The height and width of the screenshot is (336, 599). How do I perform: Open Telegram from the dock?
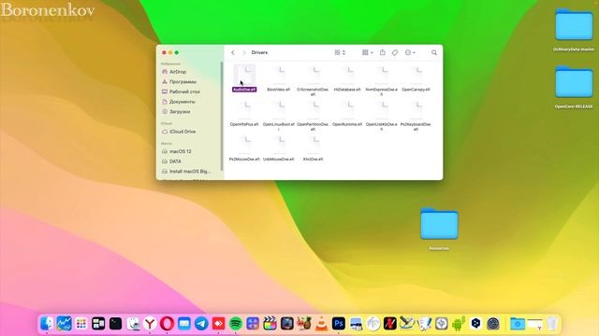201,324
